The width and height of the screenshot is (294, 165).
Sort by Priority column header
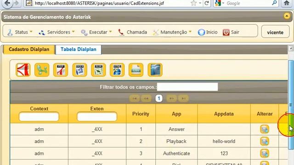pyautogui.click(x=141, y=114)
